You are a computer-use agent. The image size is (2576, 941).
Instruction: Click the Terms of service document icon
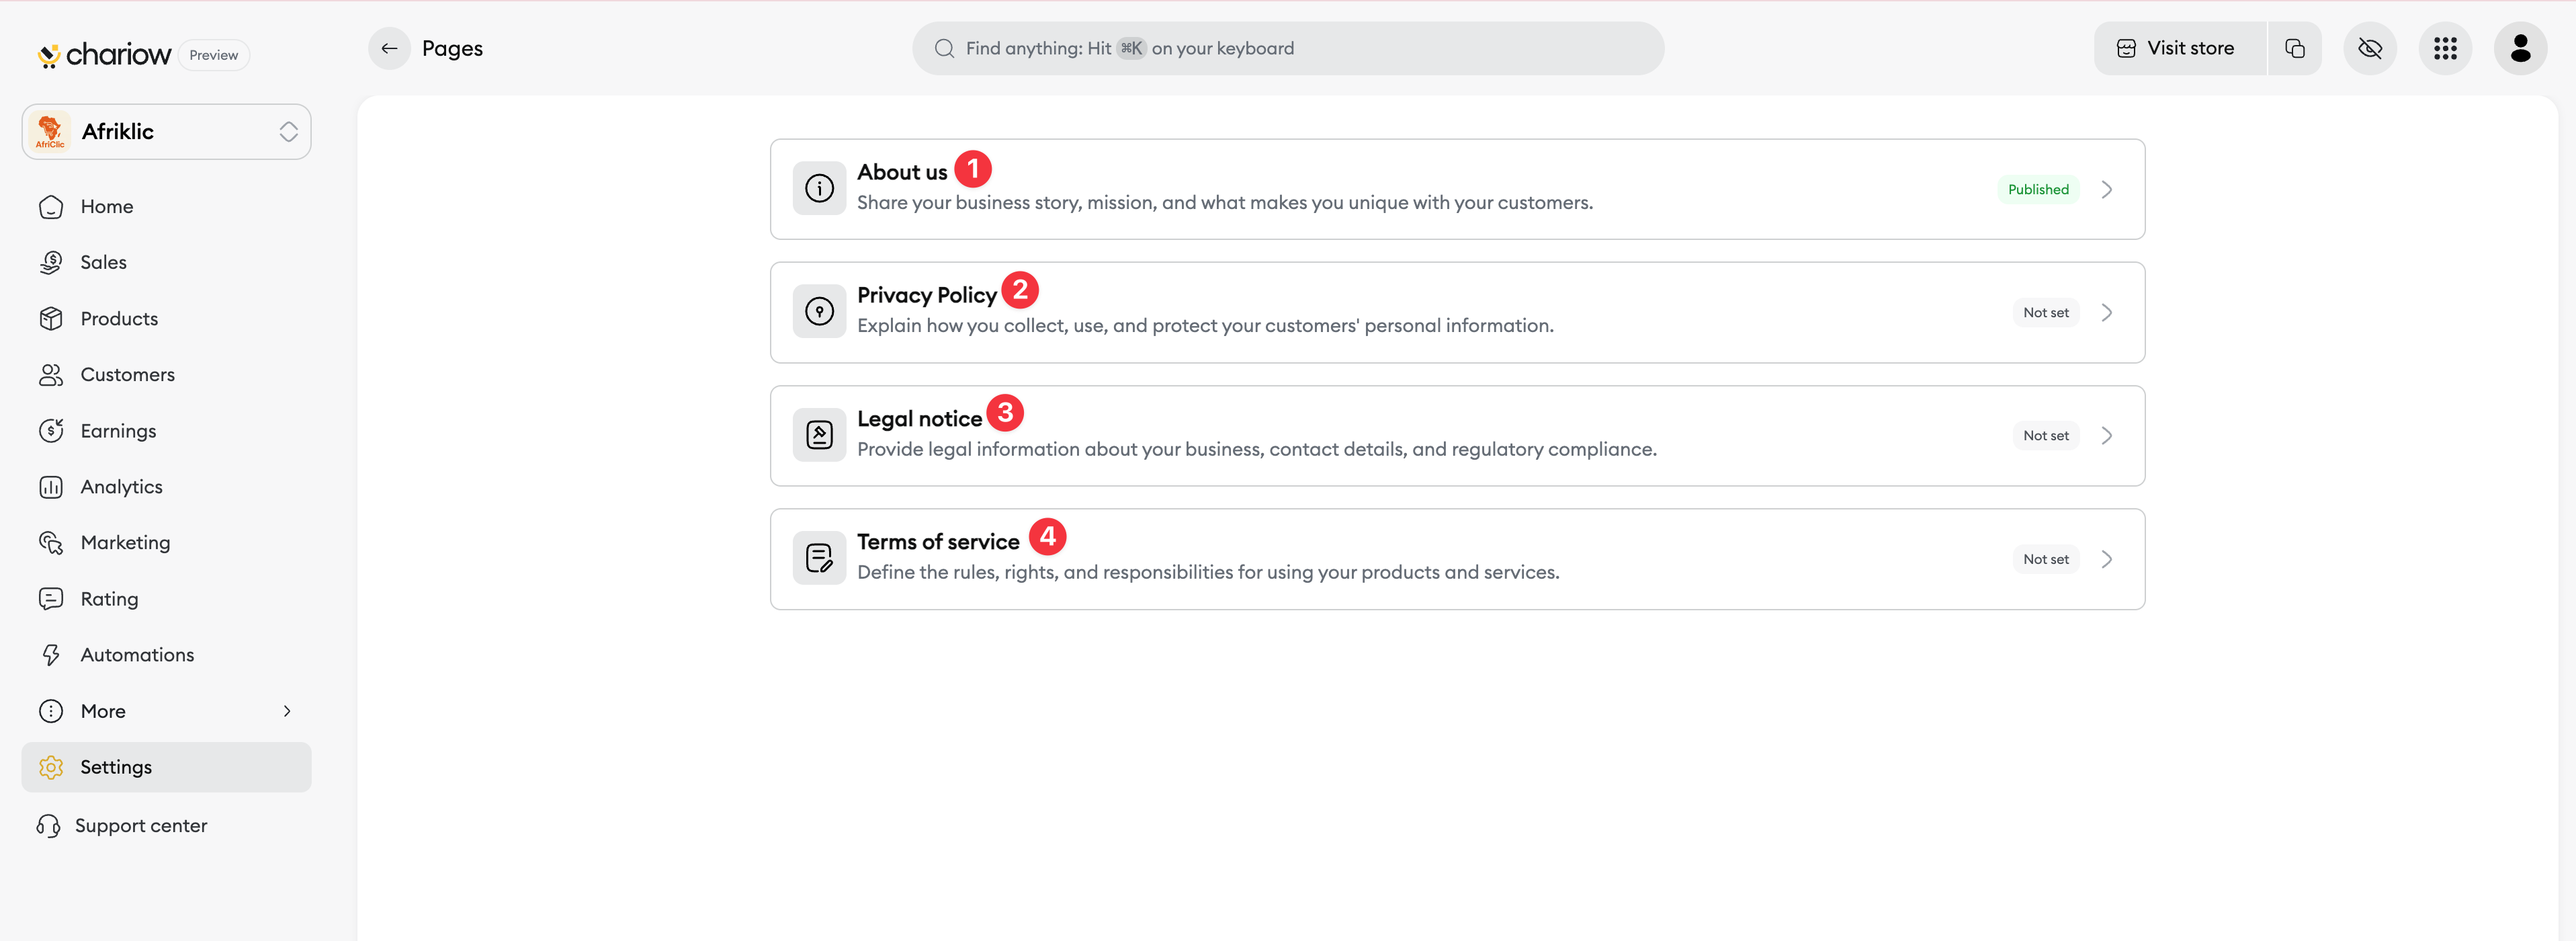click(x=819, y=558)
